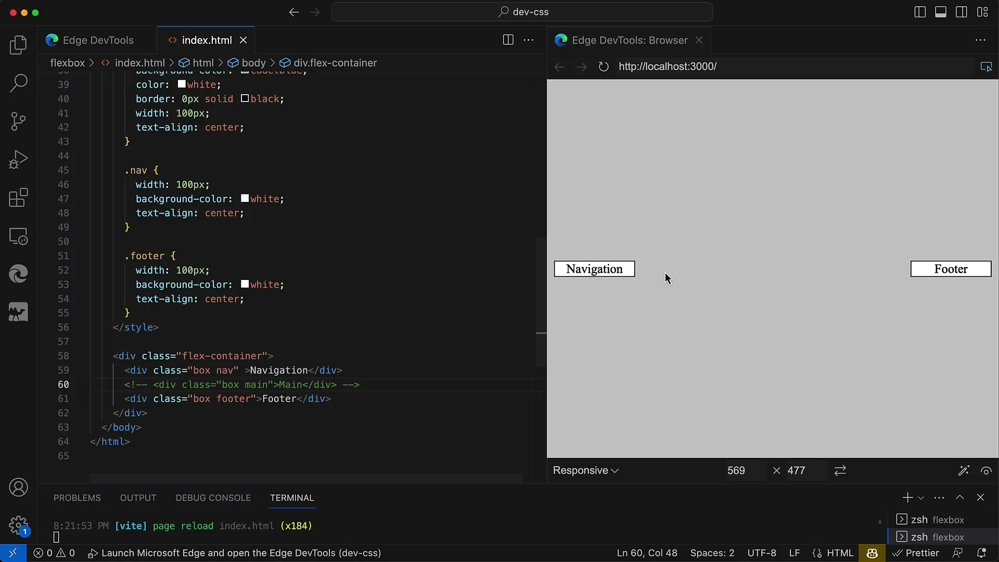The width and height of the screenshot is (999, 562).
Task: Expand the Responsive dropdown in browser preview
Action: tap(585, 470)
